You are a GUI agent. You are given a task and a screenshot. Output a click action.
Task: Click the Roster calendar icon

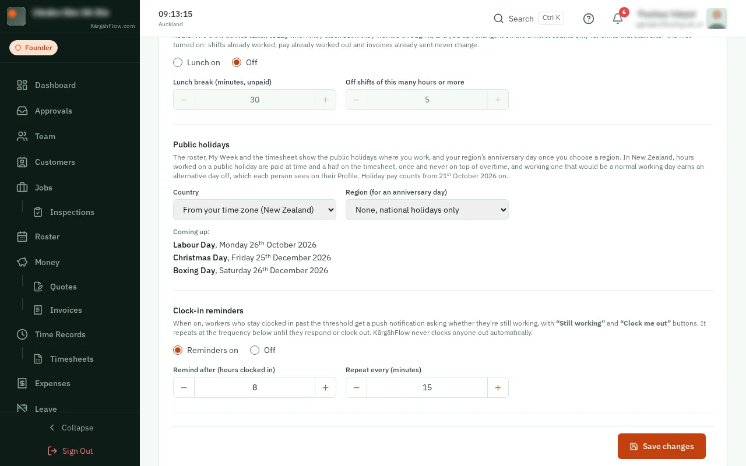point(22,236)
